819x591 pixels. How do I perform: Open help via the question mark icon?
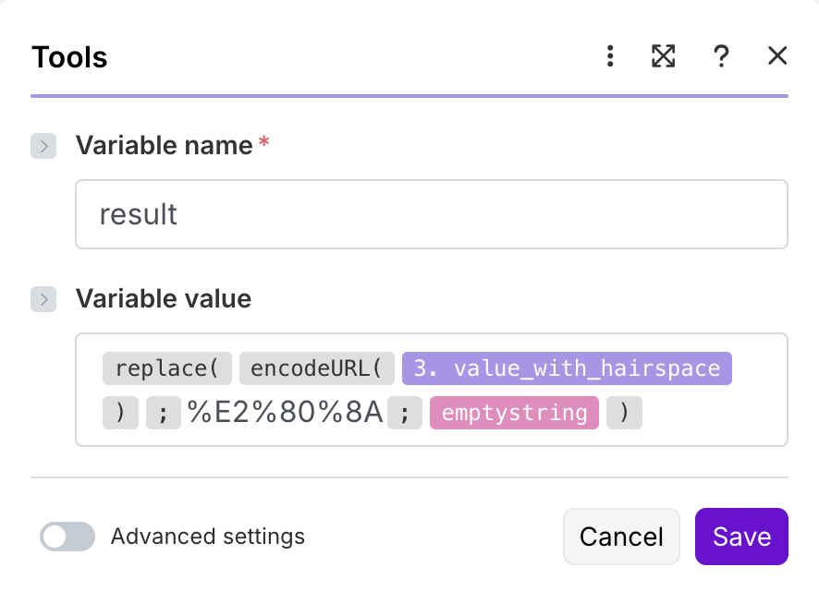coord(721,57)
